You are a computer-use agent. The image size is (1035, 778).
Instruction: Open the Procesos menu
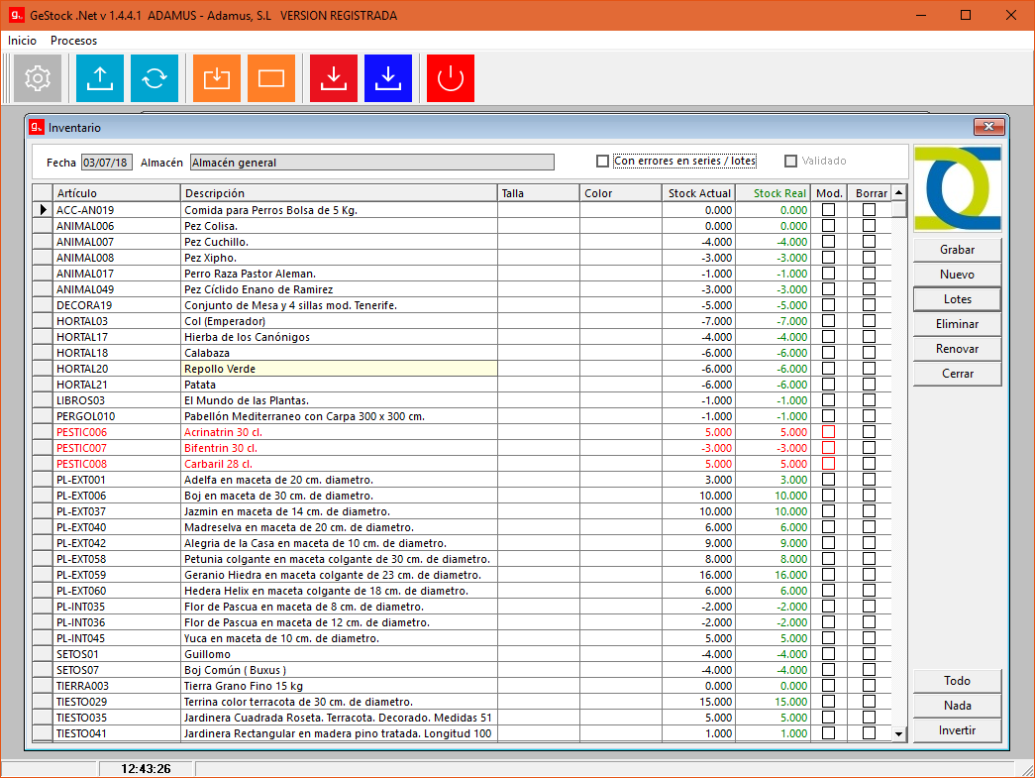(74, 41)
